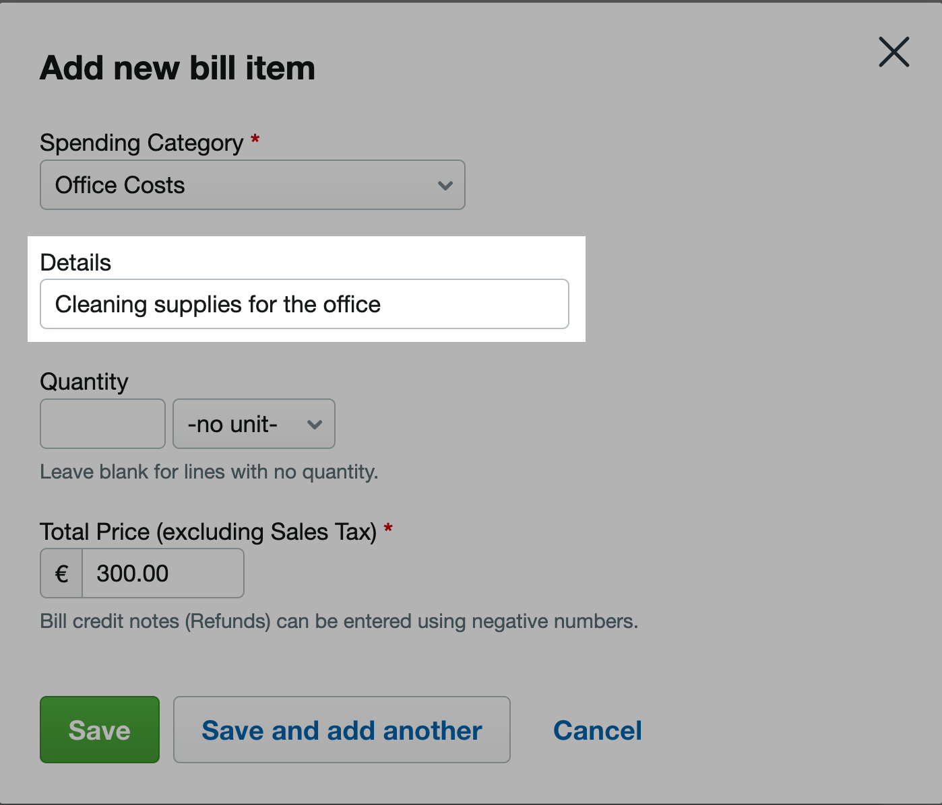Close the Add new bill item dialog
Screen dimensions: 942x805
tap(893, 52)
